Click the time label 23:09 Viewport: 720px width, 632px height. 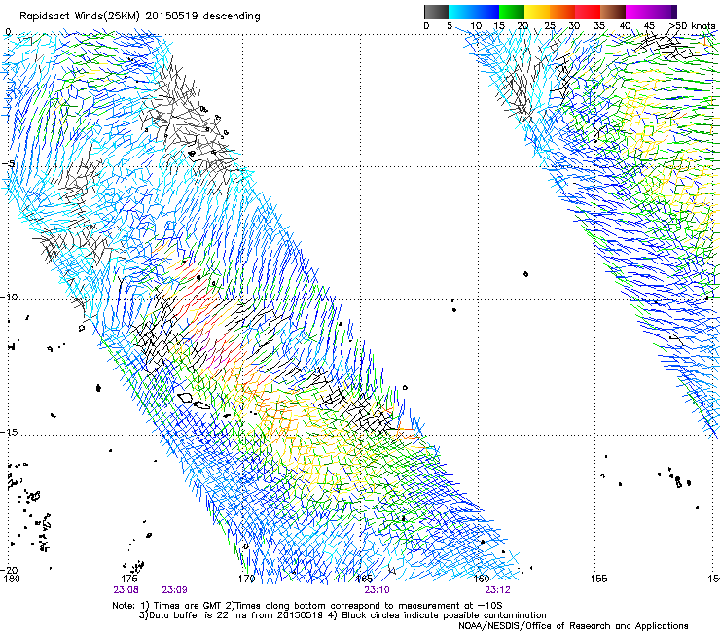pyautogui.click(x=174, y=590)
